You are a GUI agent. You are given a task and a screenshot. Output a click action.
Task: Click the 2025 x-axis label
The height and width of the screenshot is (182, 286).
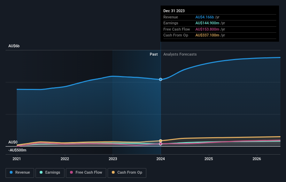pyautogui.click(x=209, y=159)
